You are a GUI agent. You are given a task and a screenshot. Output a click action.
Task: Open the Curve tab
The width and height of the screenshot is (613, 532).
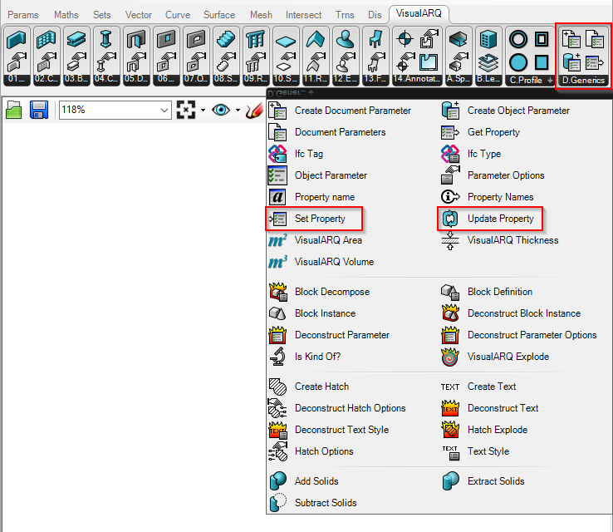pyautogui.click(x=178, y=15)
